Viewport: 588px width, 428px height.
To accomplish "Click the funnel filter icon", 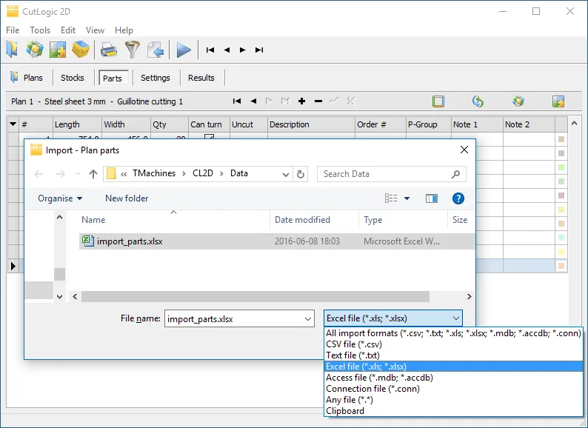I will (x=132, y=50).
